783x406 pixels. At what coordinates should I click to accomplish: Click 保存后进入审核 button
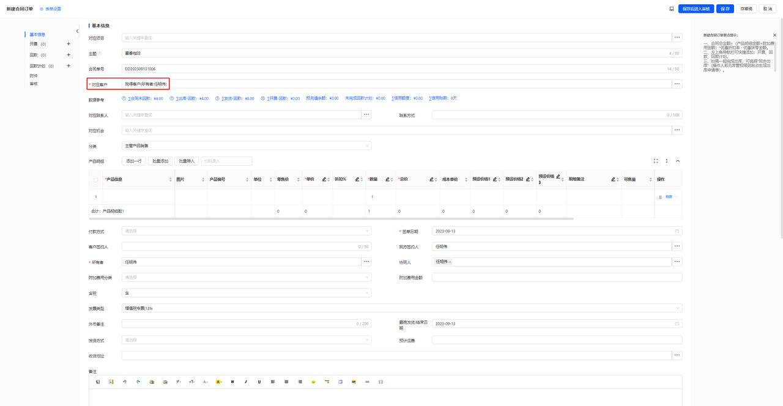coord(696,9)
